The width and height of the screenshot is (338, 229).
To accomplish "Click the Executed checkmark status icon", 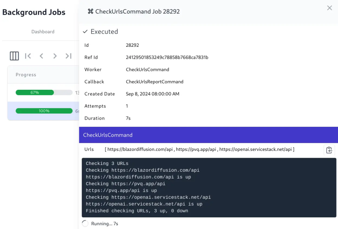I will tap(85, 32).
